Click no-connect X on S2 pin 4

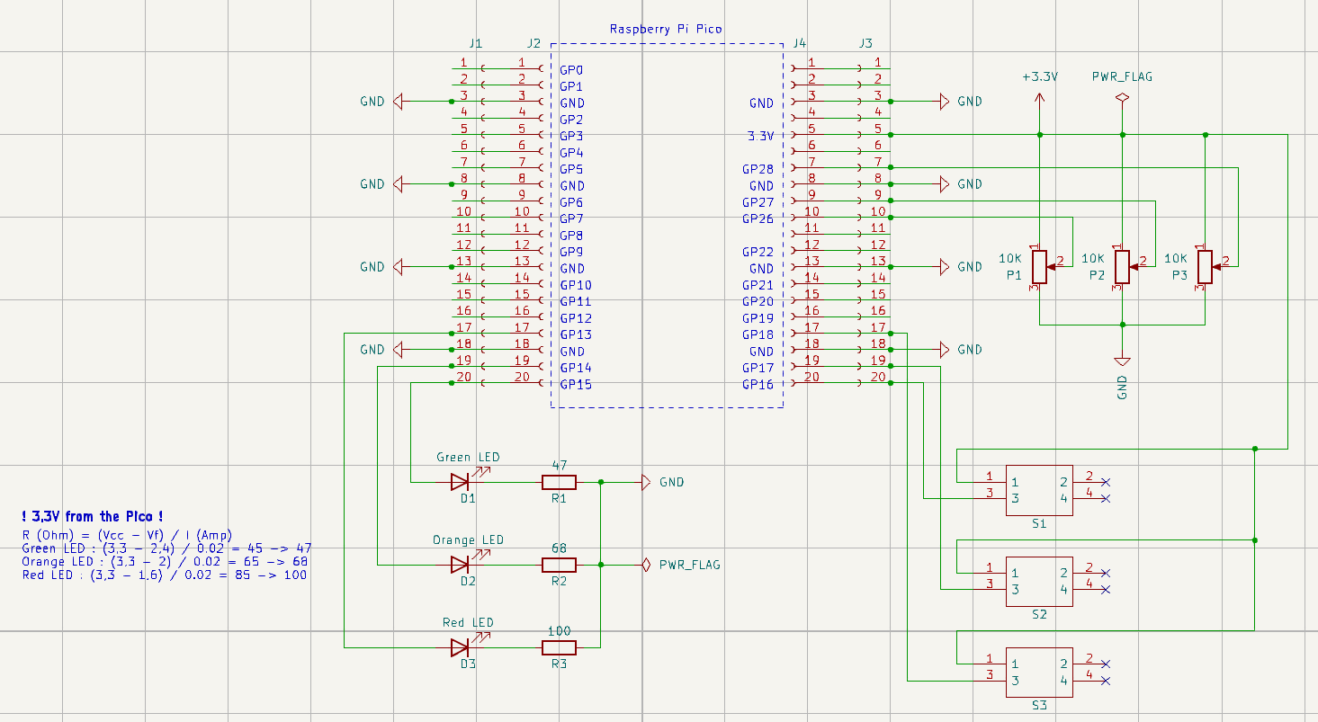tap(1106, 590)
